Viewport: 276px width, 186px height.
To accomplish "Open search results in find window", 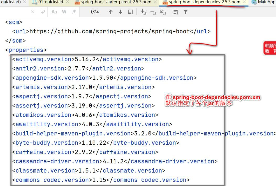I will (x=130, y=12).
